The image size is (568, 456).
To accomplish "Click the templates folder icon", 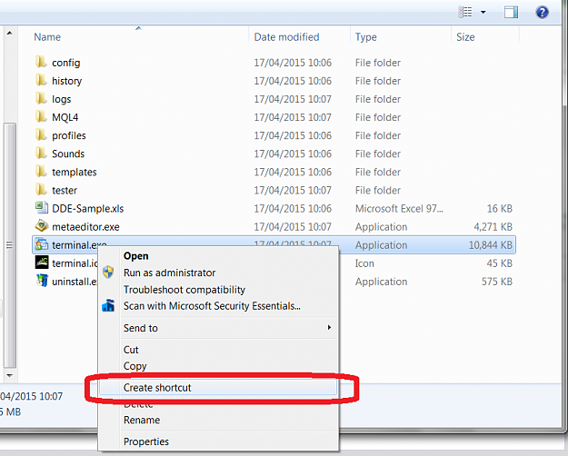I will pyautogui.click(x=41, y=172).
